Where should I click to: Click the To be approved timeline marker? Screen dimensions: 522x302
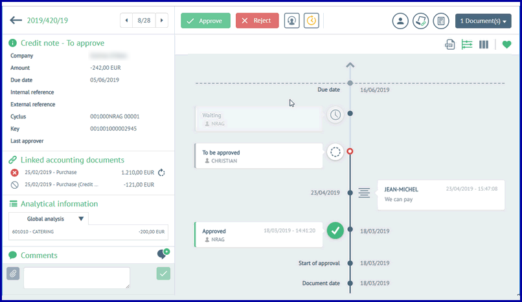coord(350,151)
